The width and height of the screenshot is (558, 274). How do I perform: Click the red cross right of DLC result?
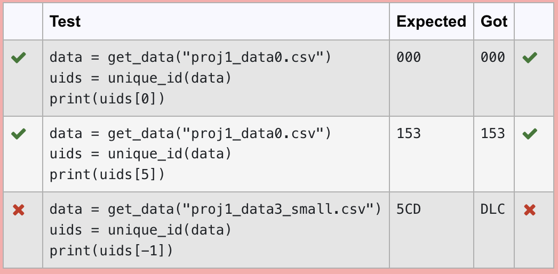click(530, 210)
